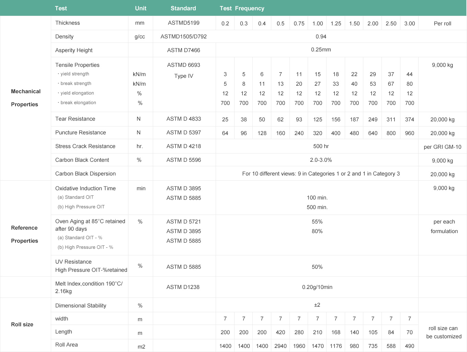The height and width of the screenshot is (352, 467).
Task: Click the ASTMD1505/D792 standard cell
Action: coord(184,36)
